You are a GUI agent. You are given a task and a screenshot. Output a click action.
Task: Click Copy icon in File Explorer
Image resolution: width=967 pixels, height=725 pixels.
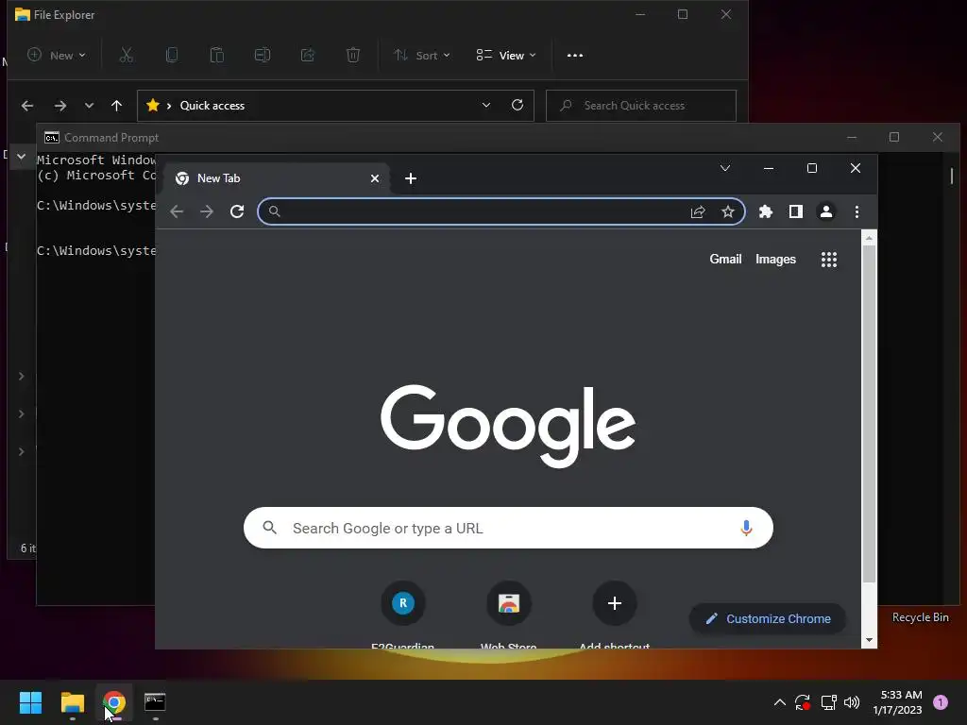[x=172, y=56]
